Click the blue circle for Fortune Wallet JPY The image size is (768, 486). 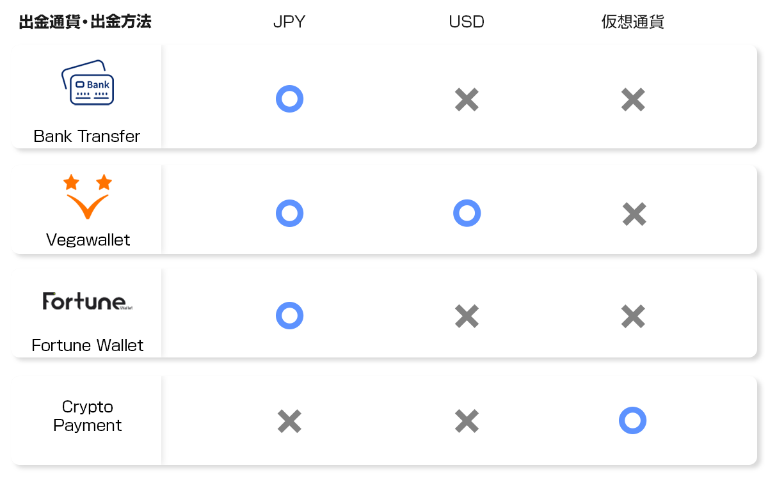click(289, 316)
